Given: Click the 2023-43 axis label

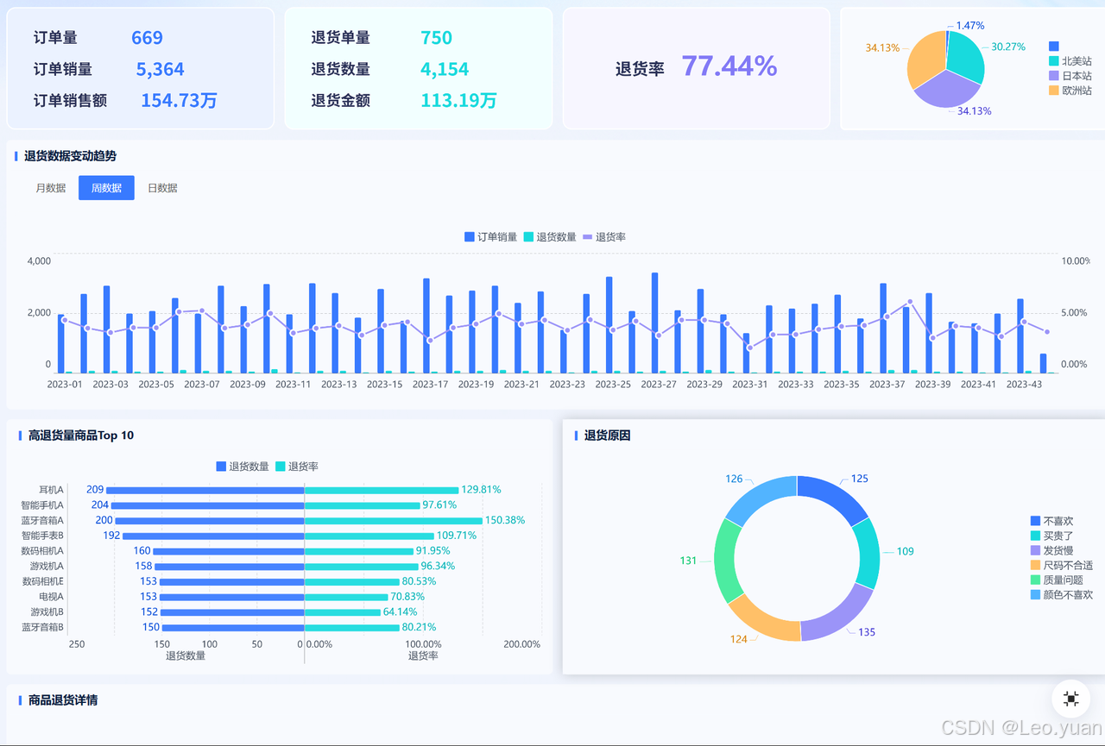Looking at the screenshot, I should click(1024, 385).
